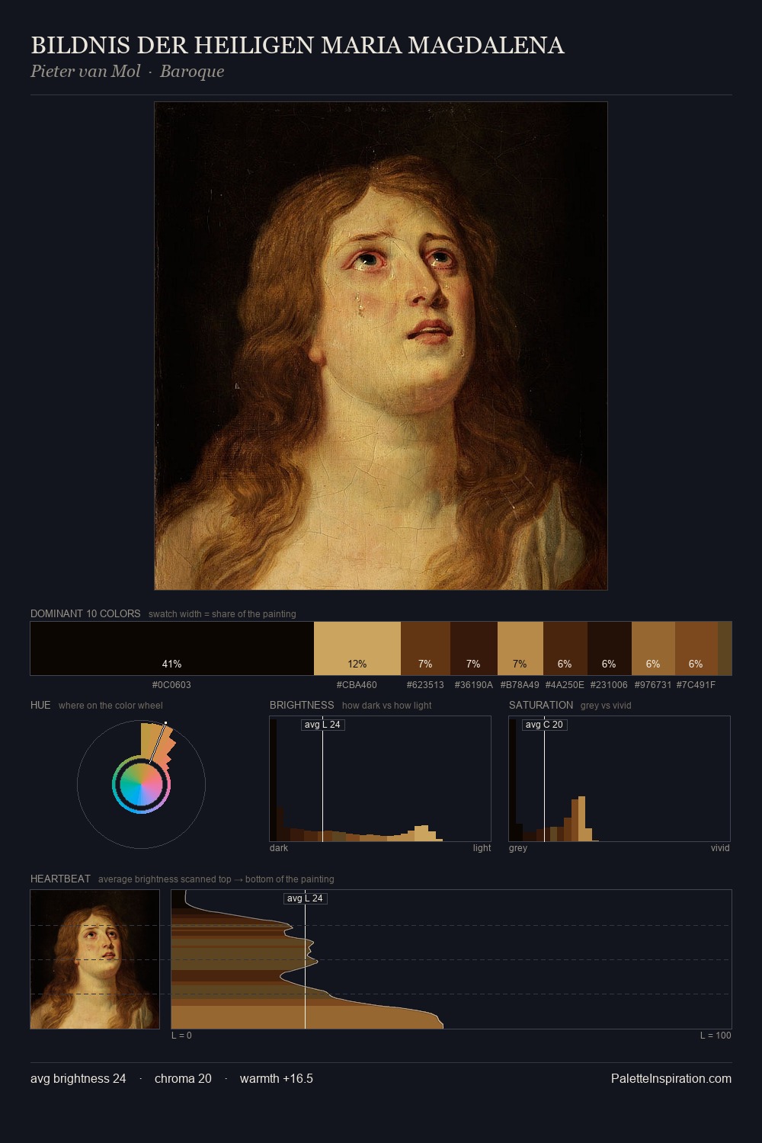Click the hue color wheel
The width and height of the screenshot is (762, 1143).
tap(141, 784)
